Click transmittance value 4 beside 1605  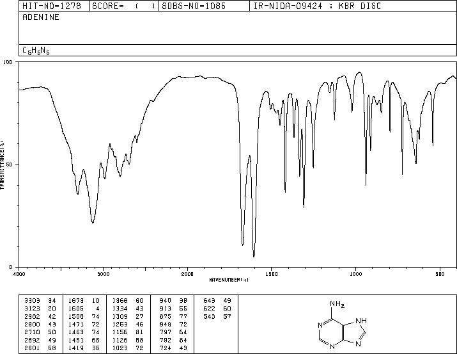98,309
